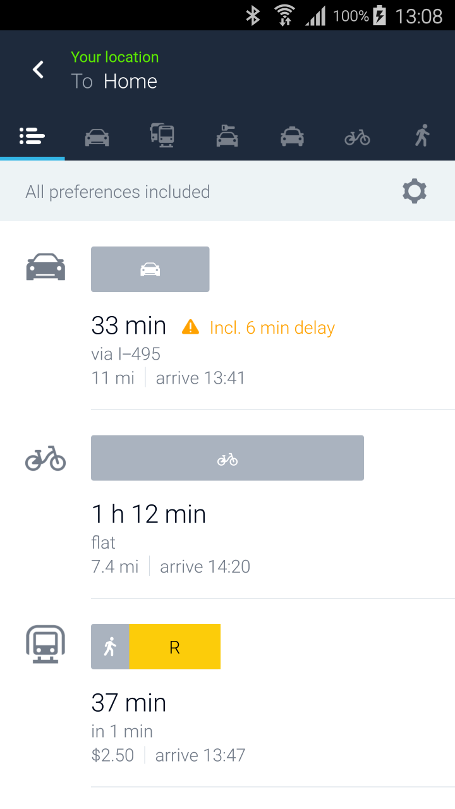The height and width of the screenshot is (809, 455).
Task: Select the yellow R line segment
Action: [x=174, y=646]
